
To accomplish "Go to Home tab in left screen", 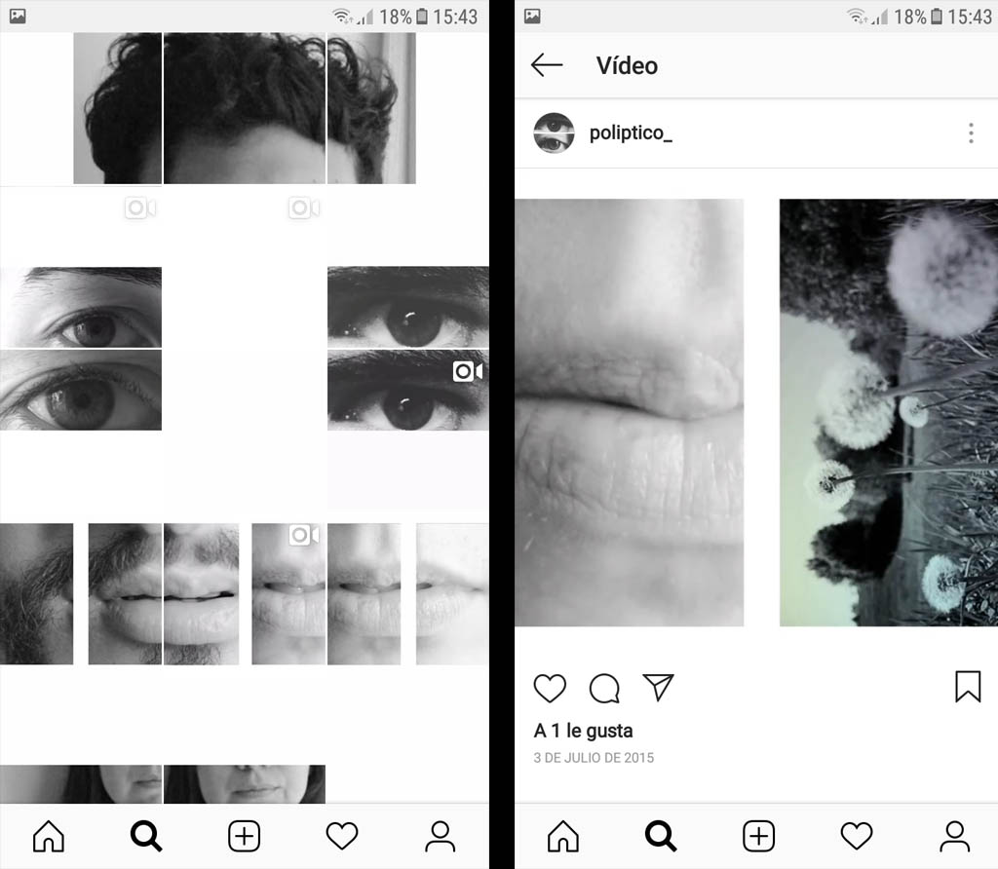I will (49, 836).
